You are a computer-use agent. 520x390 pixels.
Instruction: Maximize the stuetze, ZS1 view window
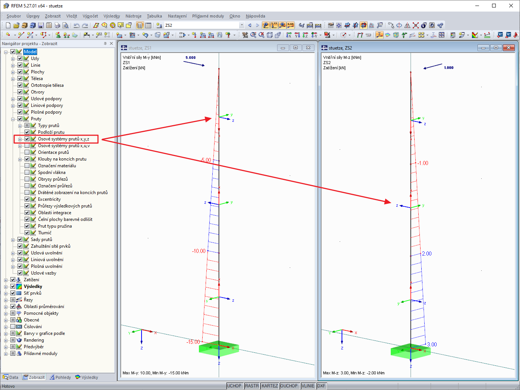tap(296, 48)
